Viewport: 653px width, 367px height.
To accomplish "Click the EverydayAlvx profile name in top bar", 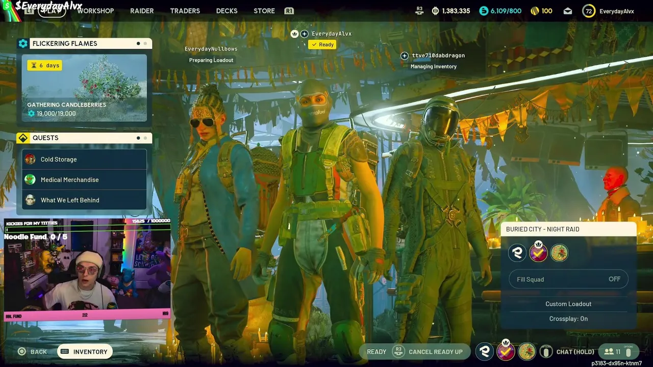I will pos(617,11).
